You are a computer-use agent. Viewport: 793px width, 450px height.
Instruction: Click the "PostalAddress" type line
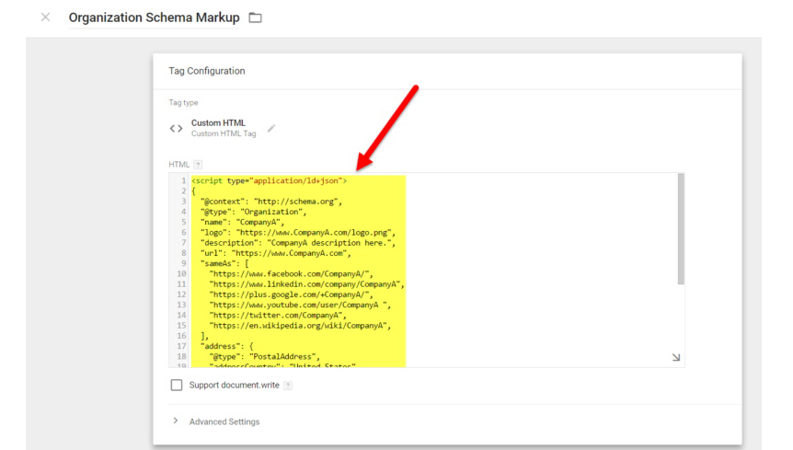pyautogui.click(x=265, y=356)
